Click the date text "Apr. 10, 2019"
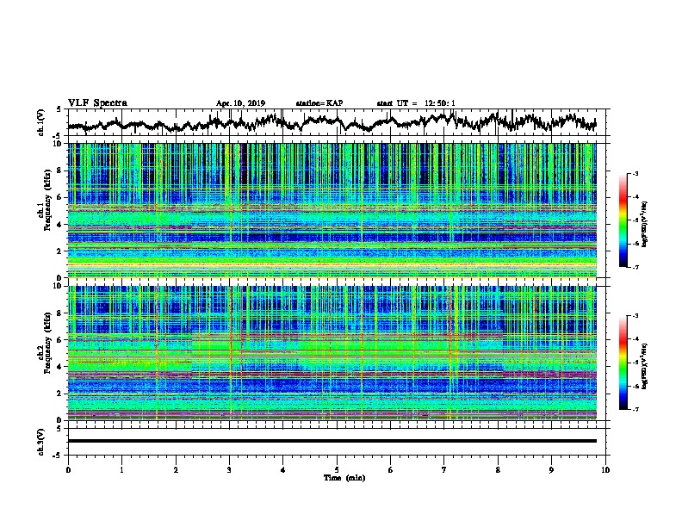 tap(240, 103)
